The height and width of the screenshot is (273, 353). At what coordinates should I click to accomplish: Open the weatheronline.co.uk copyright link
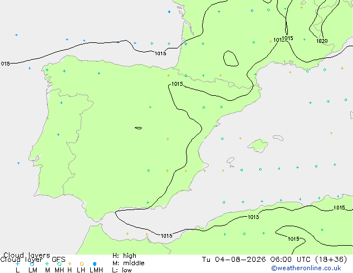pos(306,268)
